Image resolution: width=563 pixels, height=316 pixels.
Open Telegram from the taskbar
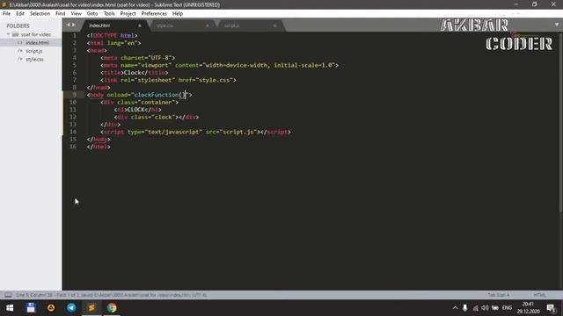click(71, 308)
